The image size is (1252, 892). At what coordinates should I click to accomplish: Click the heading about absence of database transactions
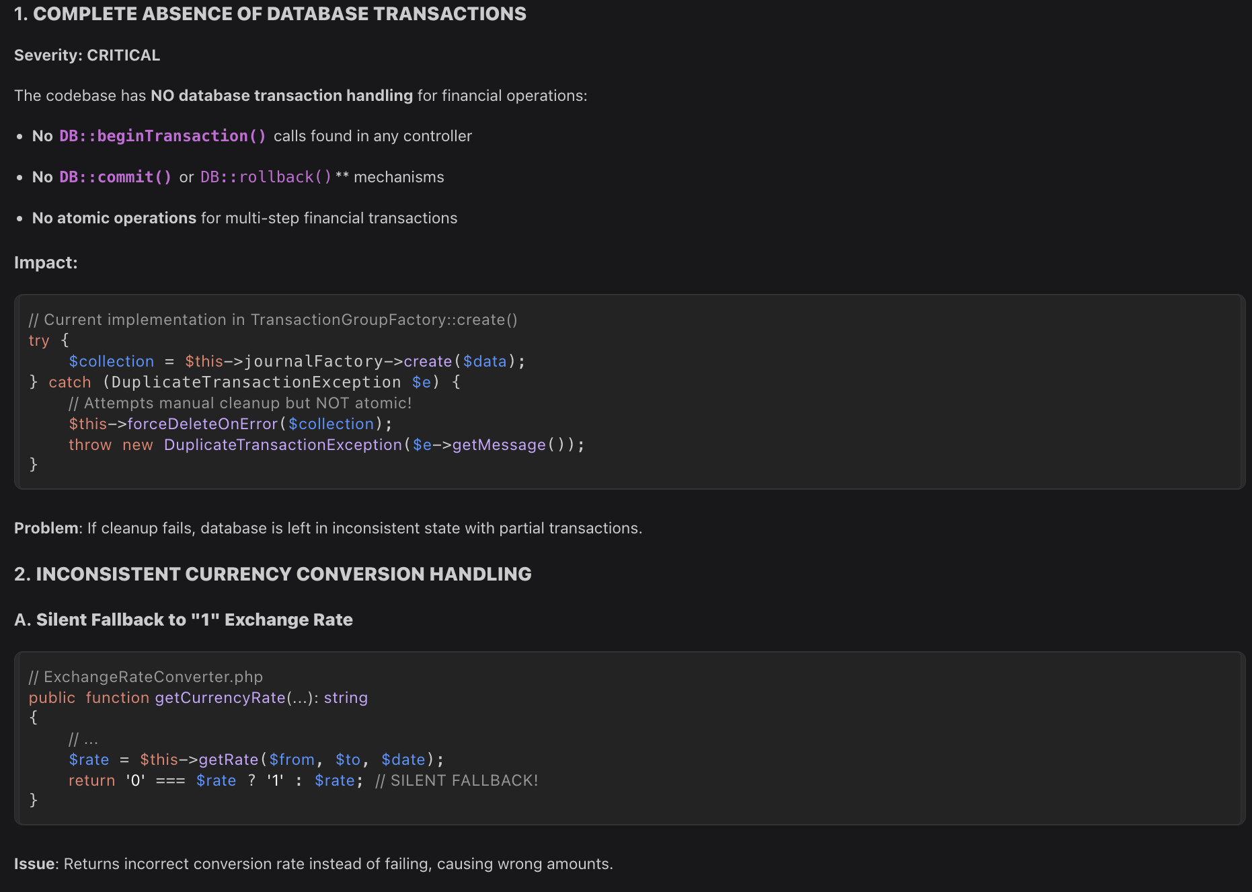click(270, 14)
